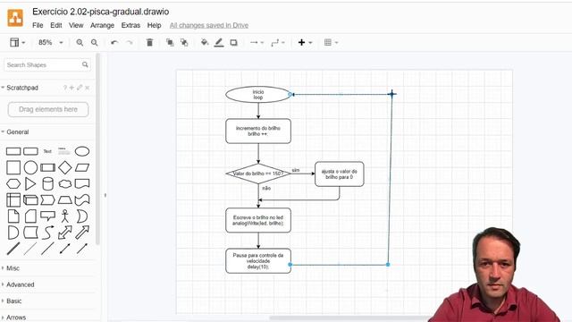The image size is (572, 322).
Task: Open the File menu
Action: [x=38, y=25]
